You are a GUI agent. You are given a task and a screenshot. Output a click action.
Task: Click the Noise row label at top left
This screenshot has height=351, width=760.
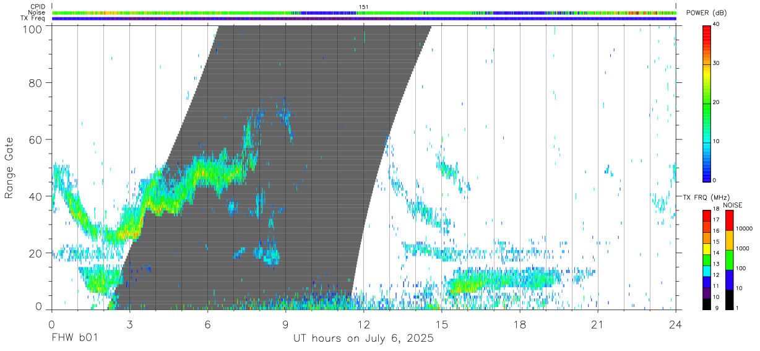point(37,12)
